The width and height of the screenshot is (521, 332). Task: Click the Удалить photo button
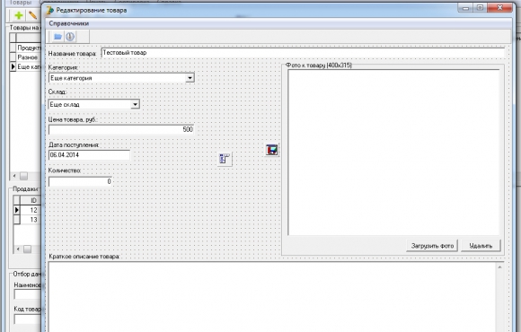pos(481,246)
